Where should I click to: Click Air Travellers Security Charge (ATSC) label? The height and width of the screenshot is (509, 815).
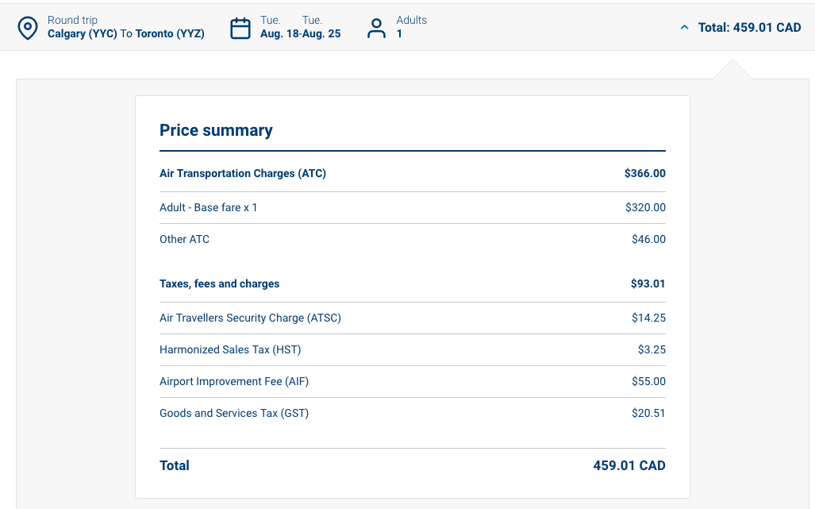[x=250, y=318]
